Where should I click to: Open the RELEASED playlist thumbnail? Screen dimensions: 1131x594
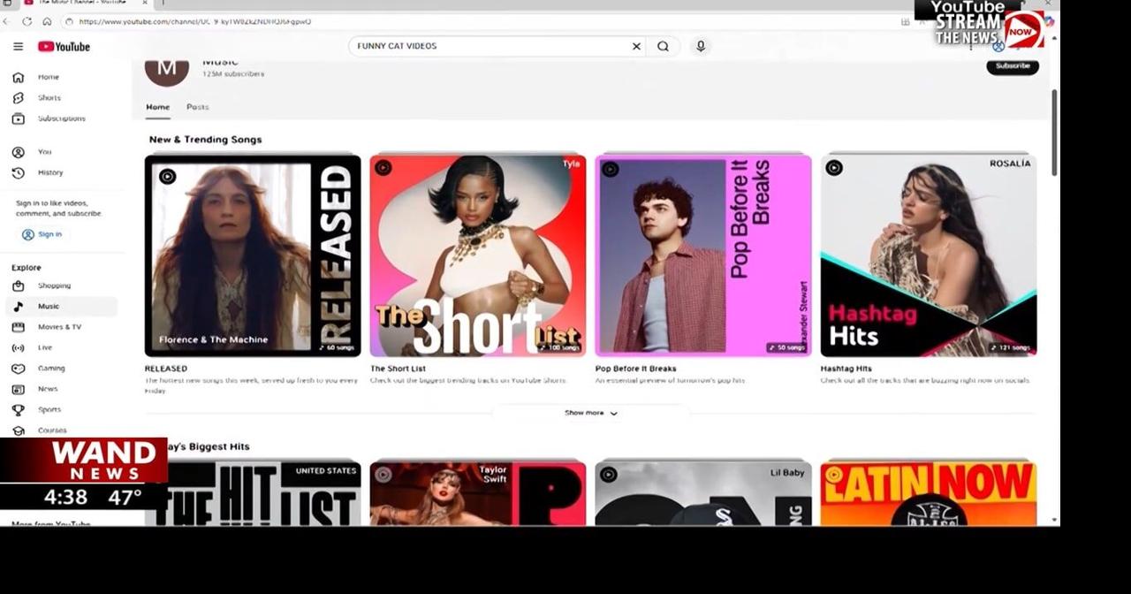tap(252, 255)
